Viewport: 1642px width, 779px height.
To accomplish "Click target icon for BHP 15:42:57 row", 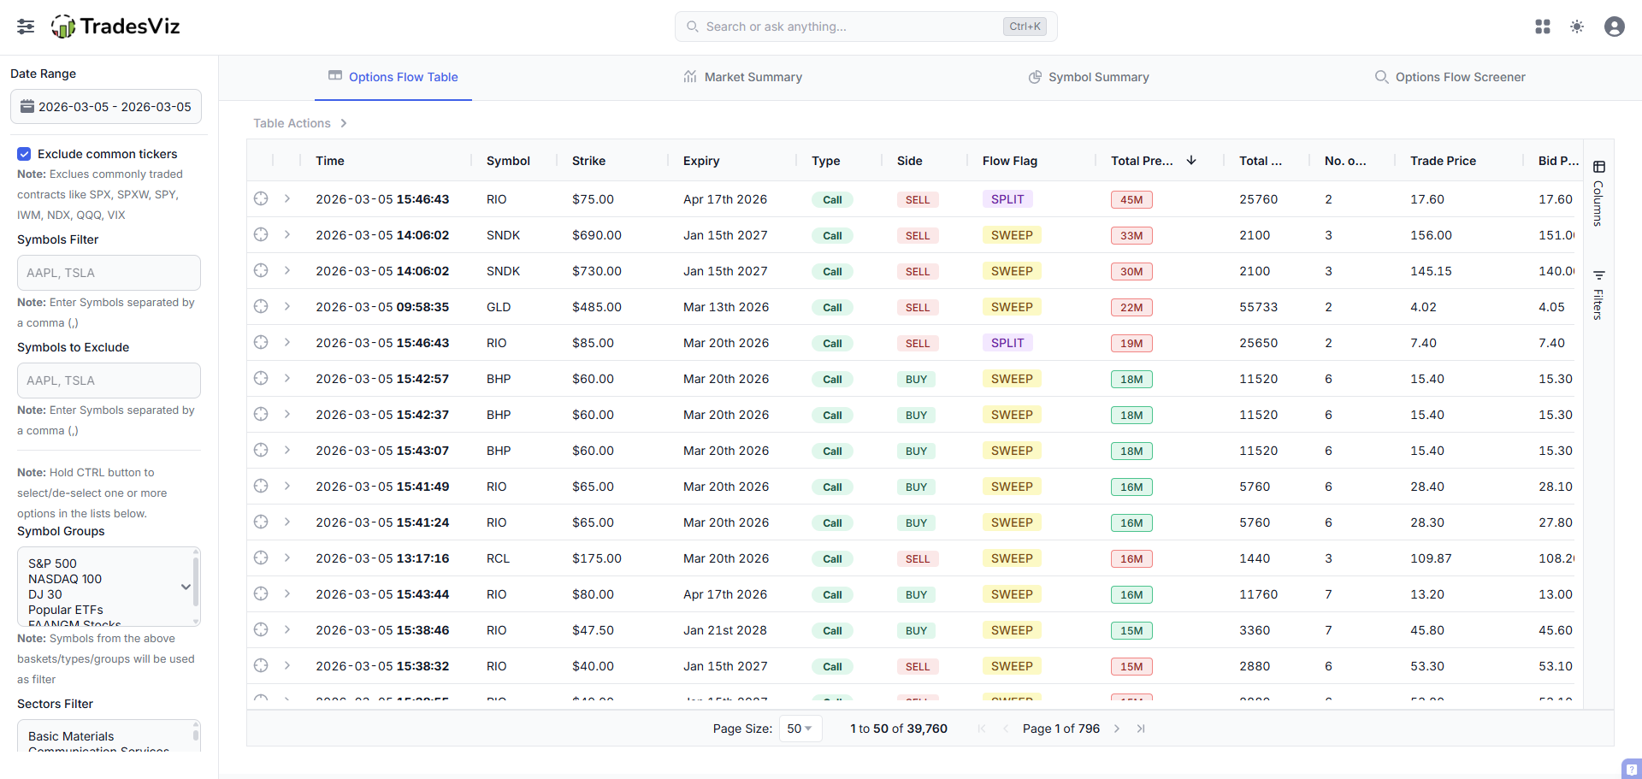I will coord(261,379).
